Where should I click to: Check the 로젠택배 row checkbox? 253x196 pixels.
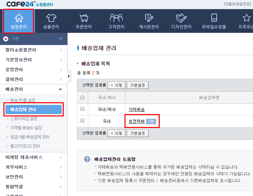(x=82, y=121)
